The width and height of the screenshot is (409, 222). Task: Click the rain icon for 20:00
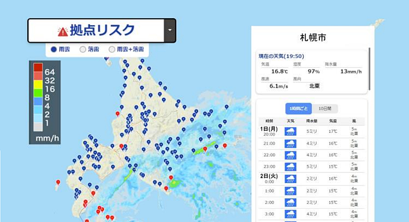290,132
